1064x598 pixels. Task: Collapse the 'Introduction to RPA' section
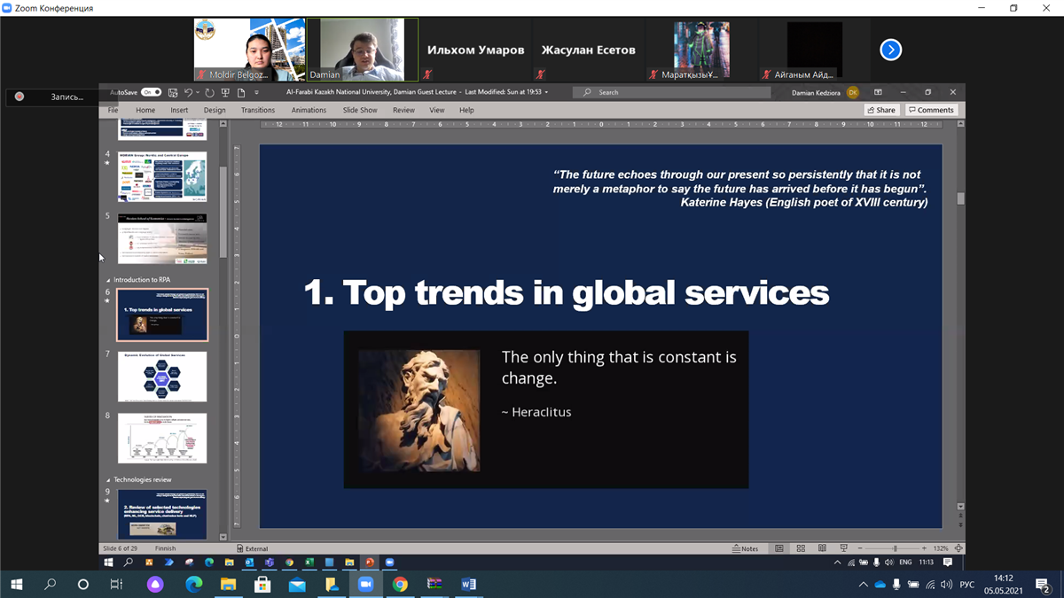109,280
